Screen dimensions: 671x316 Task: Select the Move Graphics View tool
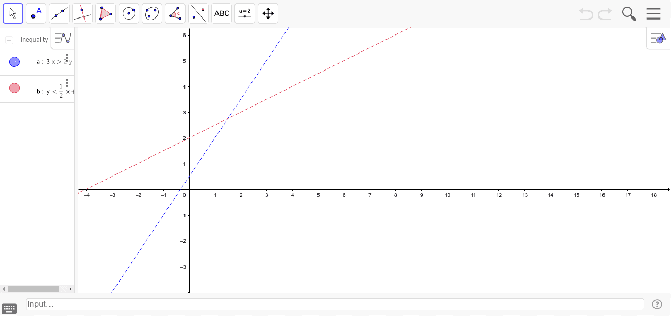click(268, 13)
